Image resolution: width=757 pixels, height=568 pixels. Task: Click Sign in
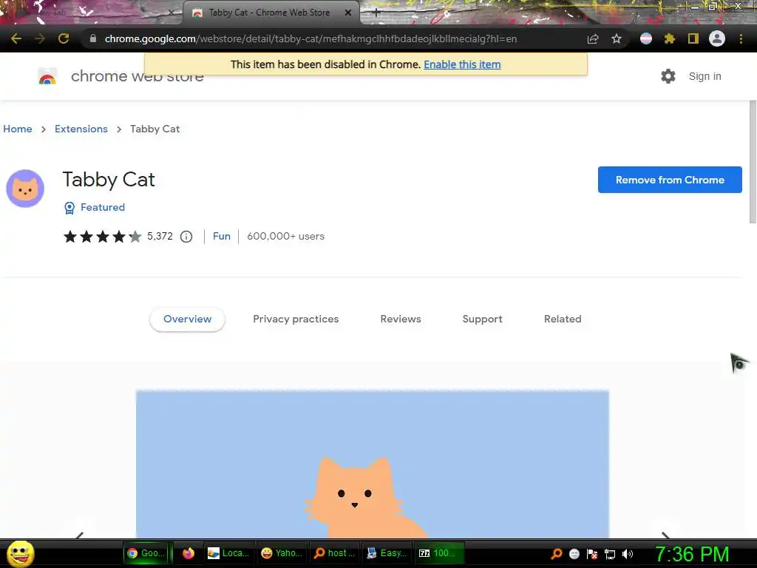705,76
